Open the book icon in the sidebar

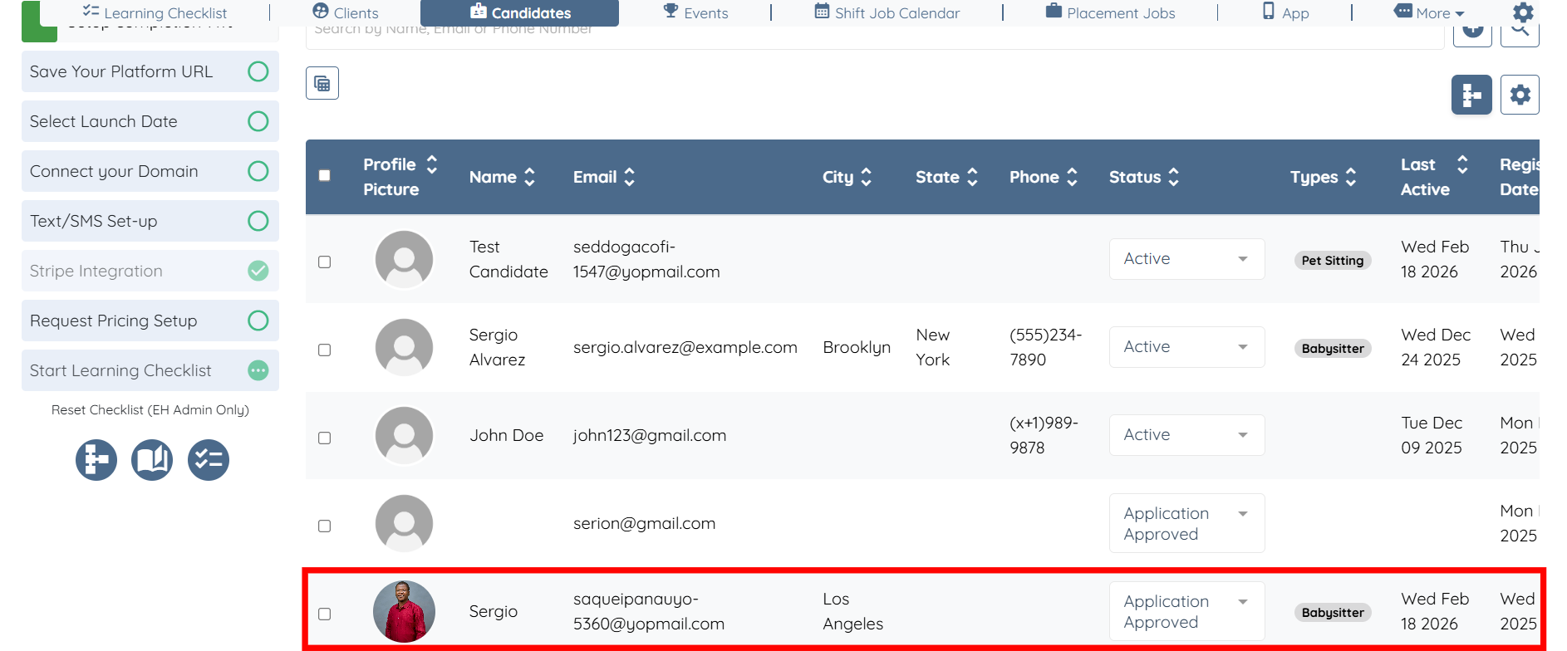(x=152, y=460)
